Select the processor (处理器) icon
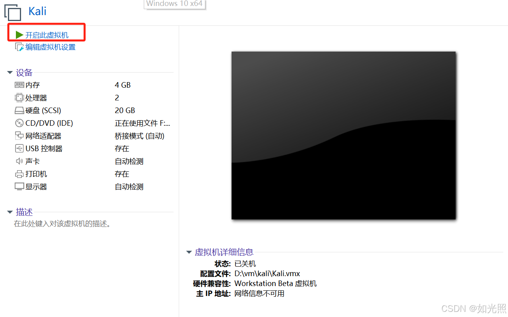The width and height of the screenshot is (508, 317). (x=19, y=98)
